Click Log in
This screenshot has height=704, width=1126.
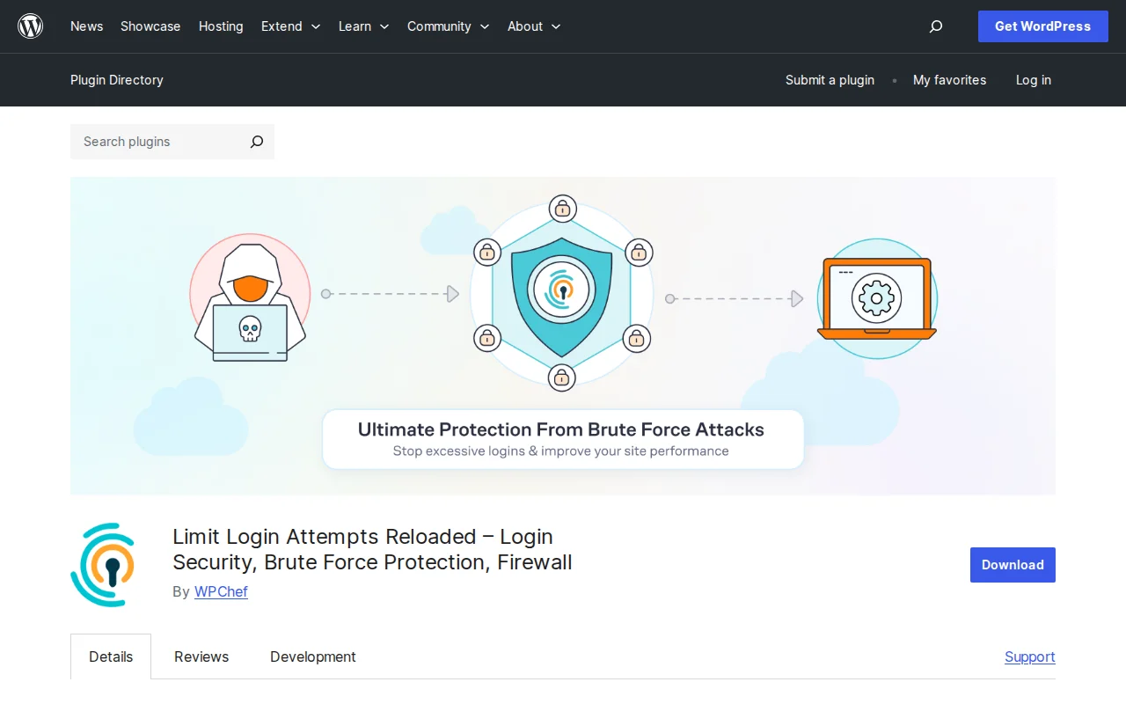pos(1033,80)
